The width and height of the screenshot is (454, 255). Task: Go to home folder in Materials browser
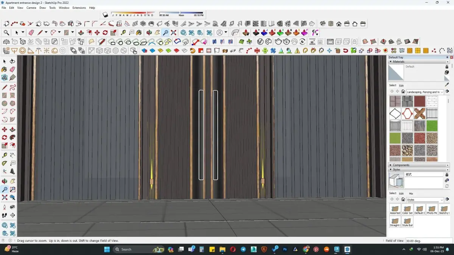[403, 91]
